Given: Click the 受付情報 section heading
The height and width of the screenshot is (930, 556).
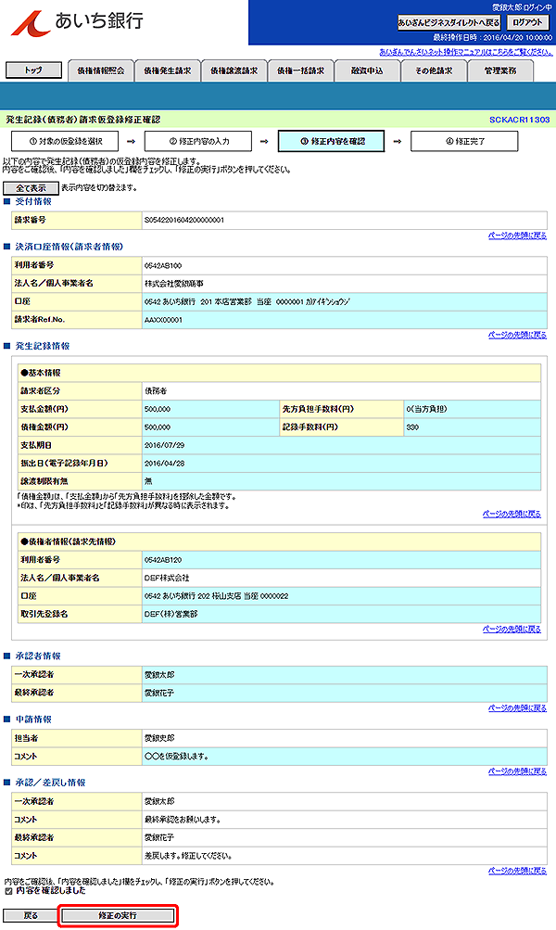Looking at the screenshot, I should pyautogui.click(x=33, y=201).
